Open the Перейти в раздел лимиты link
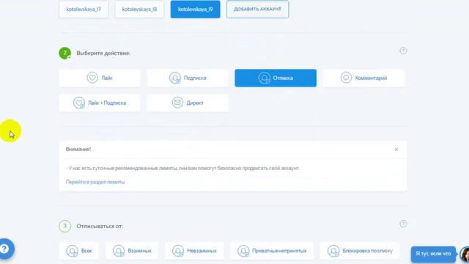The height and width of the screenshot is (264, 469). tap(95, 182)
